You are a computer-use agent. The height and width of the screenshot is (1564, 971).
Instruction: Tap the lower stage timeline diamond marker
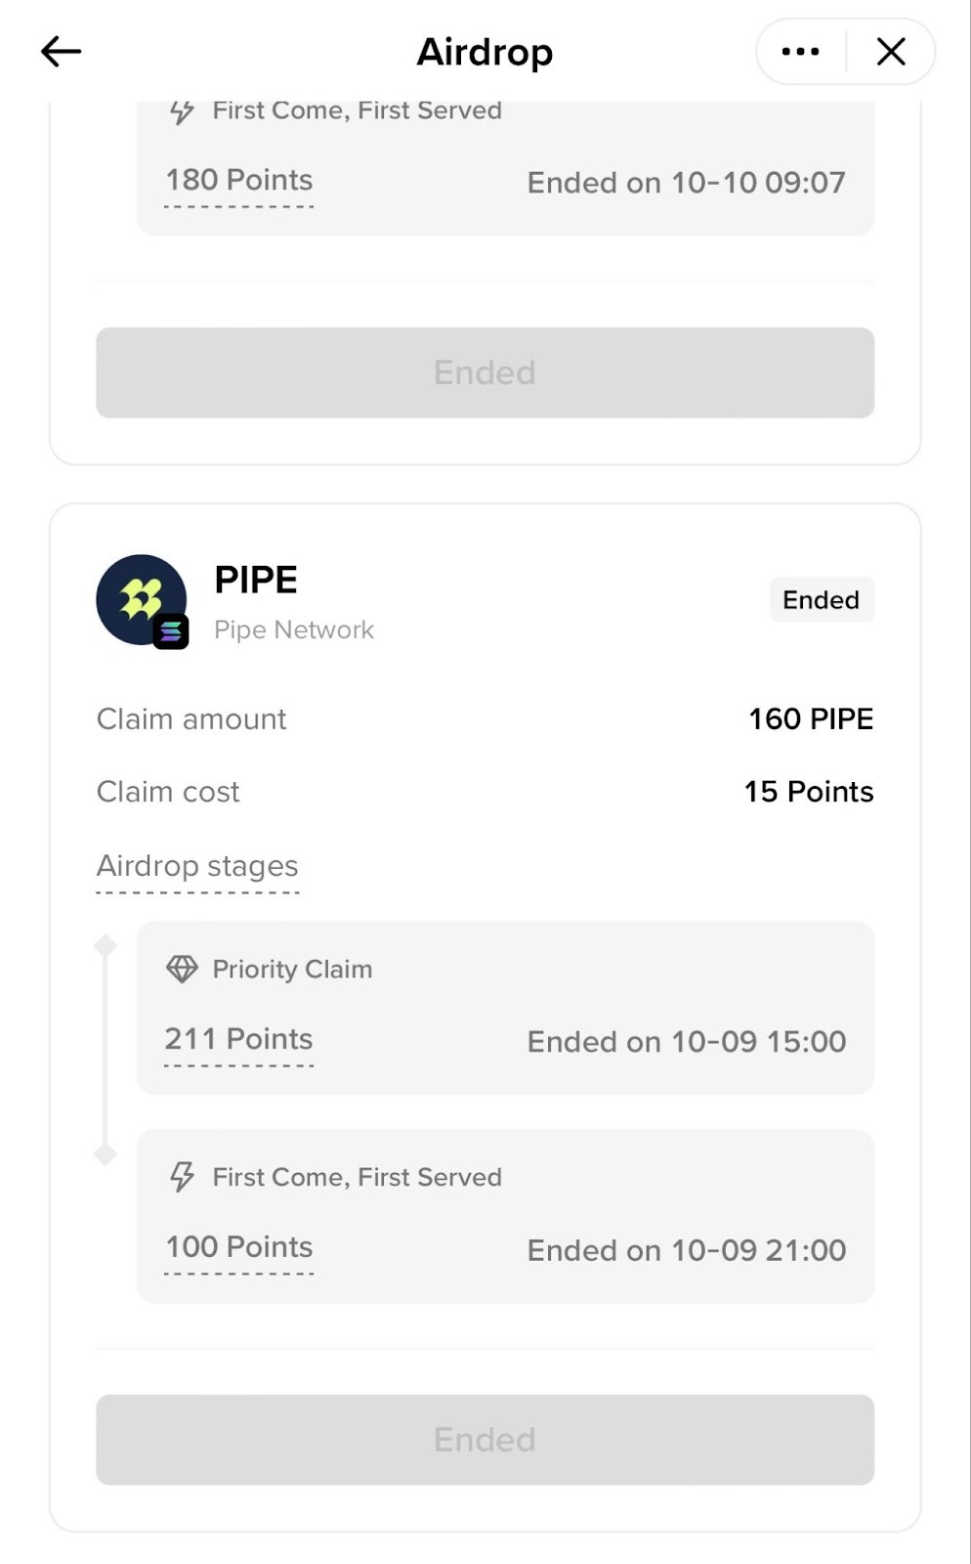pos(106,1154)
